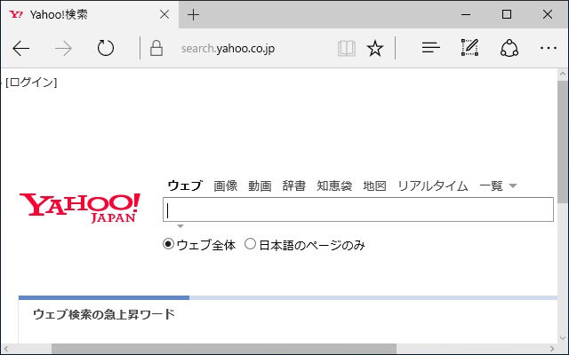Viewport: 569px width, 355px height.
Task: Click the forward navigation arrow
Action: [63, 48]
